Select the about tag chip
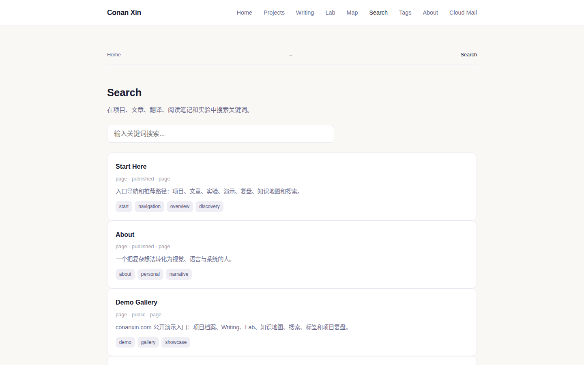Viewport: 584px width, 365px height. [x=125, y=274]
